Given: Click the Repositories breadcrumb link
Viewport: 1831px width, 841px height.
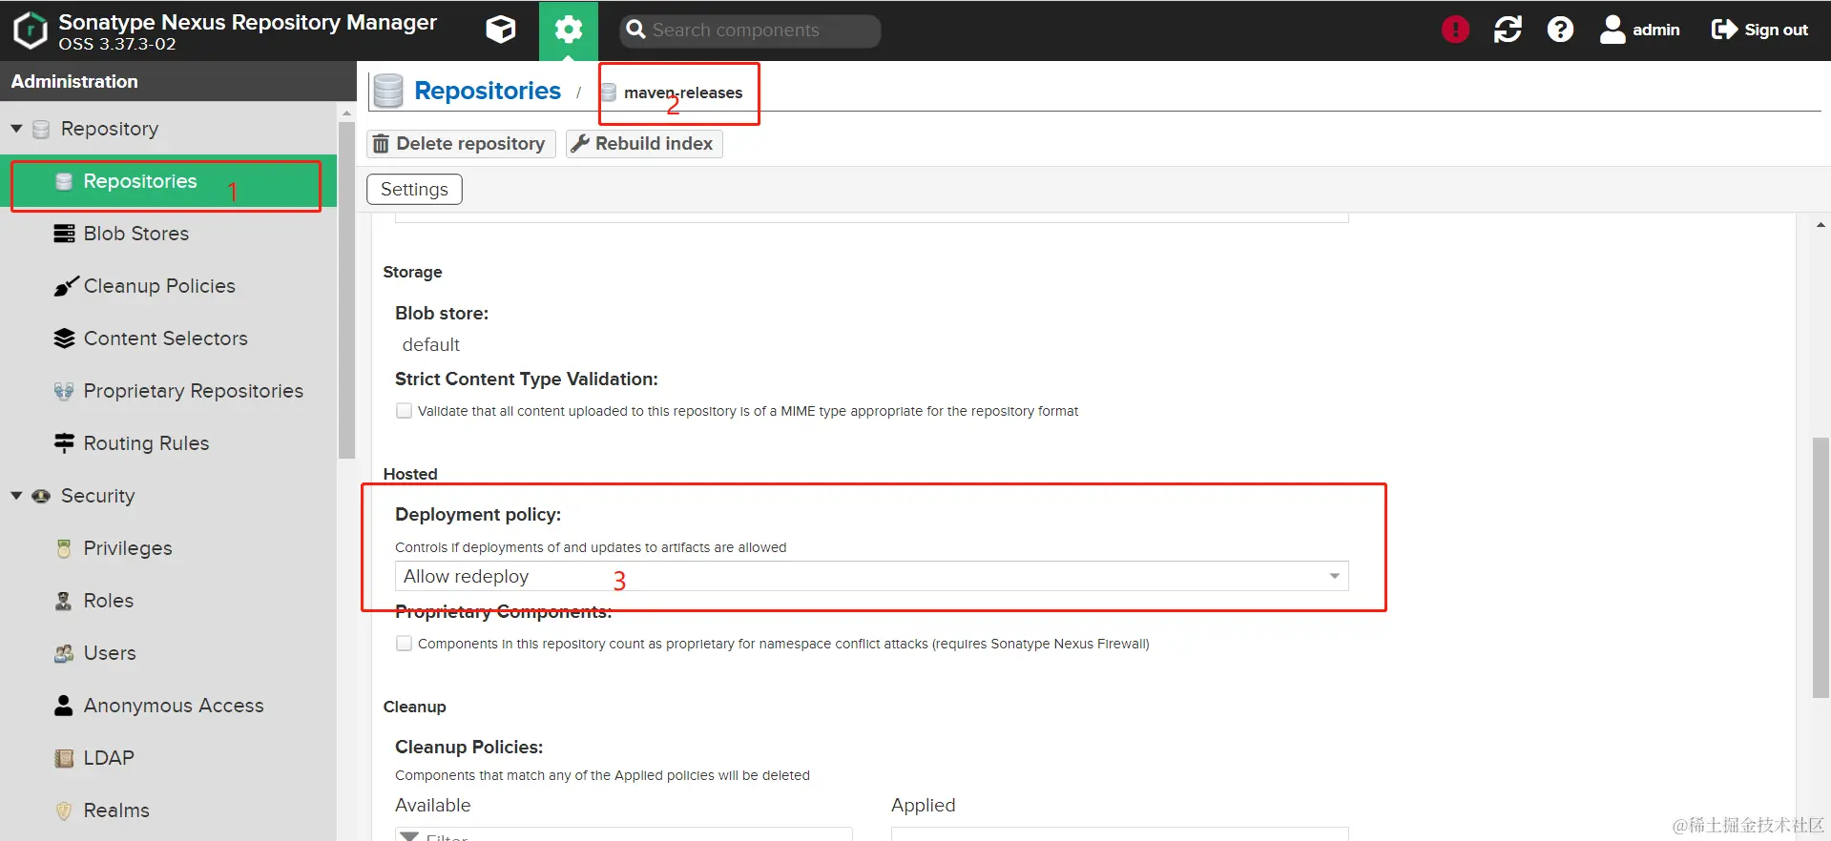Looking at the screenshot, I should (x=487, y=92).
